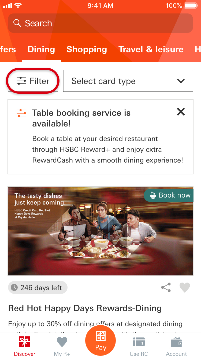
Task: Favorite the Red Hot Happy Days offer
Action: point(185,287)
